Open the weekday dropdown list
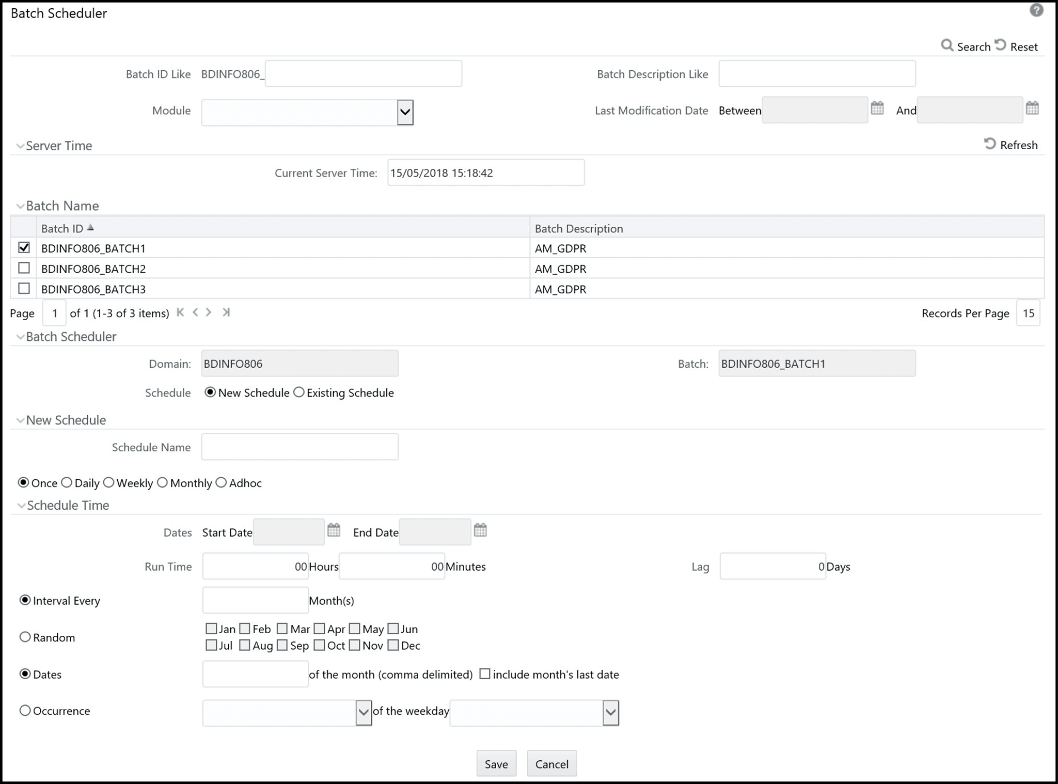1058x784 pixels. (610, 713)
